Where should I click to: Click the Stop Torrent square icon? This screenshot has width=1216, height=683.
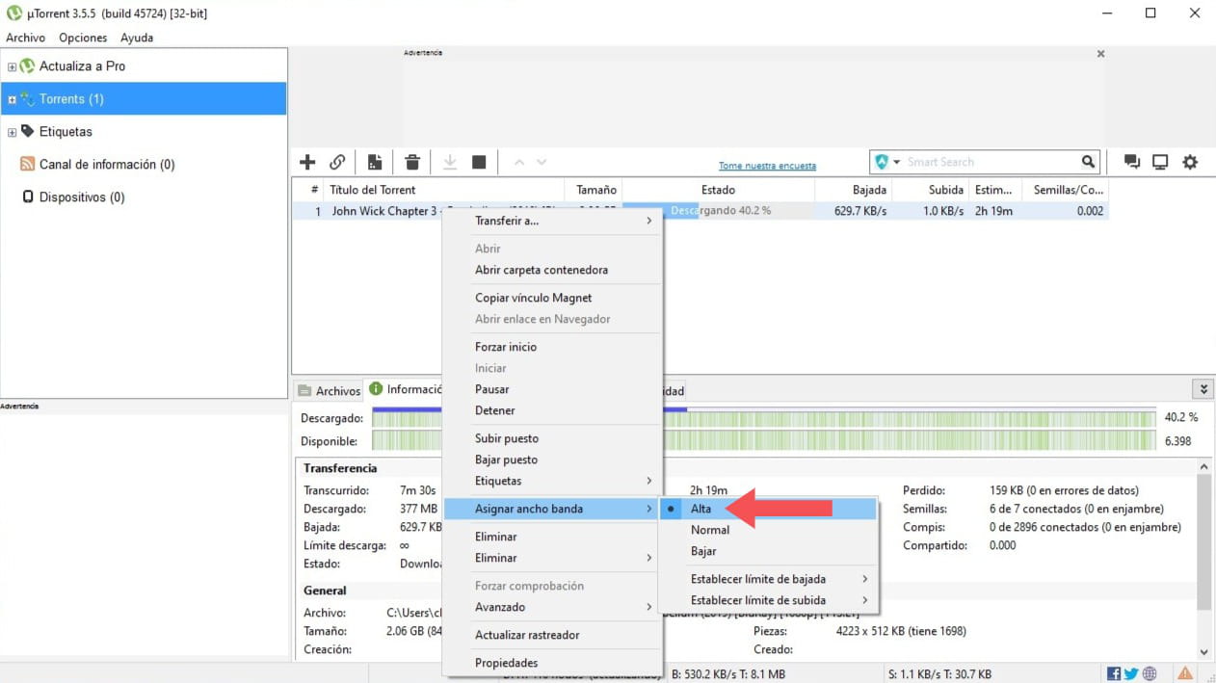(x=479, y=162)
